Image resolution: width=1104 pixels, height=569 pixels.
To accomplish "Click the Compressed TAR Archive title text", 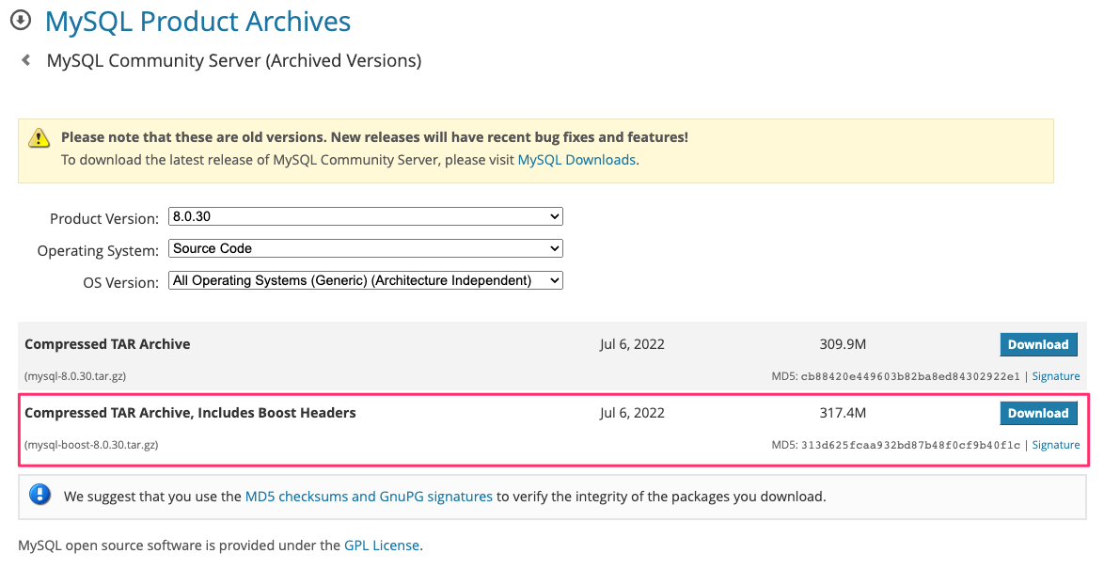I will click(x=108, y=344).
